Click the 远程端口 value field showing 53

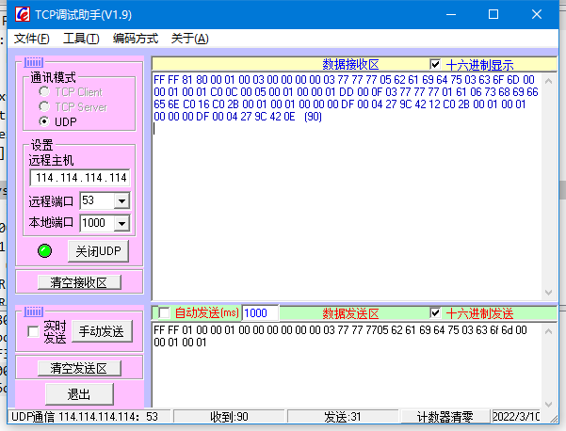click(x=97, y=200)
